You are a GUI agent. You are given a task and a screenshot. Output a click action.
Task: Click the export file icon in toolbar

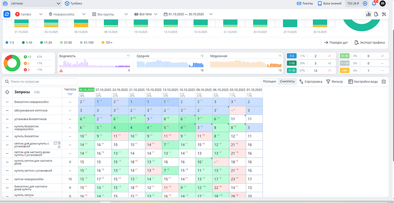click(x=376, y=14)
